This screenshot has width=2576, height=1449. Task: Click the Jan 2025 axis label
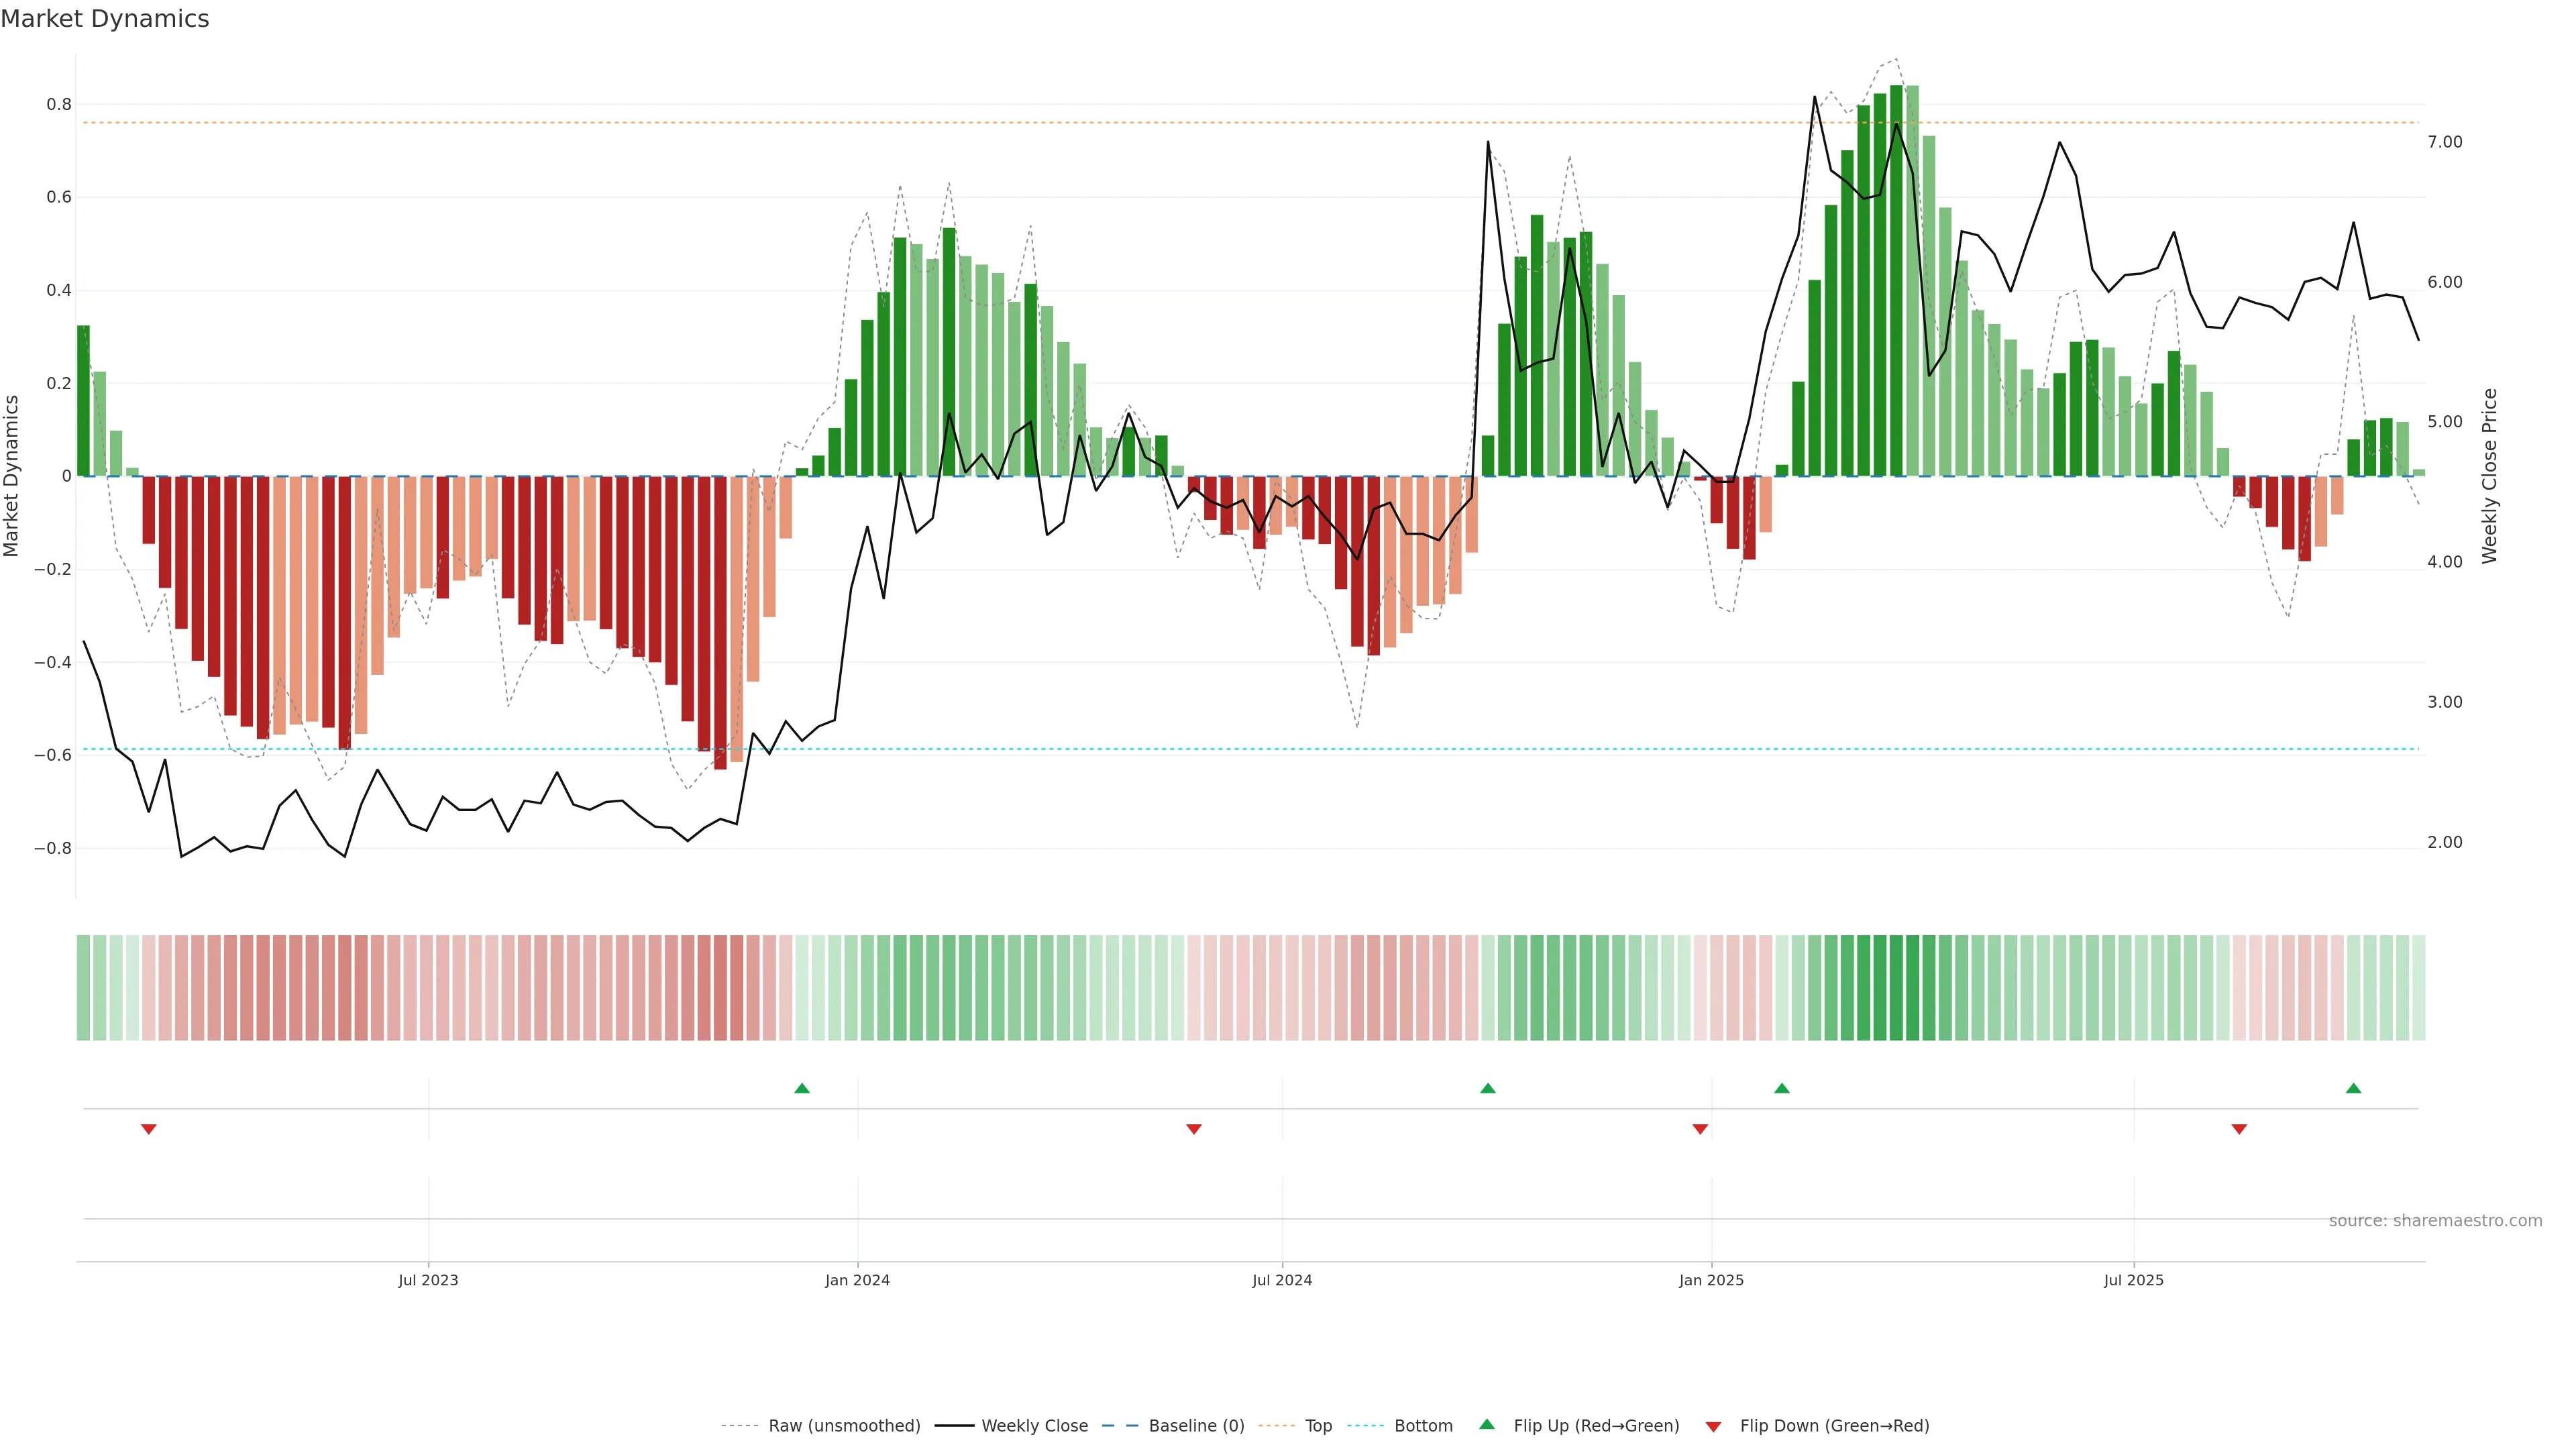coord(1711,1280)
